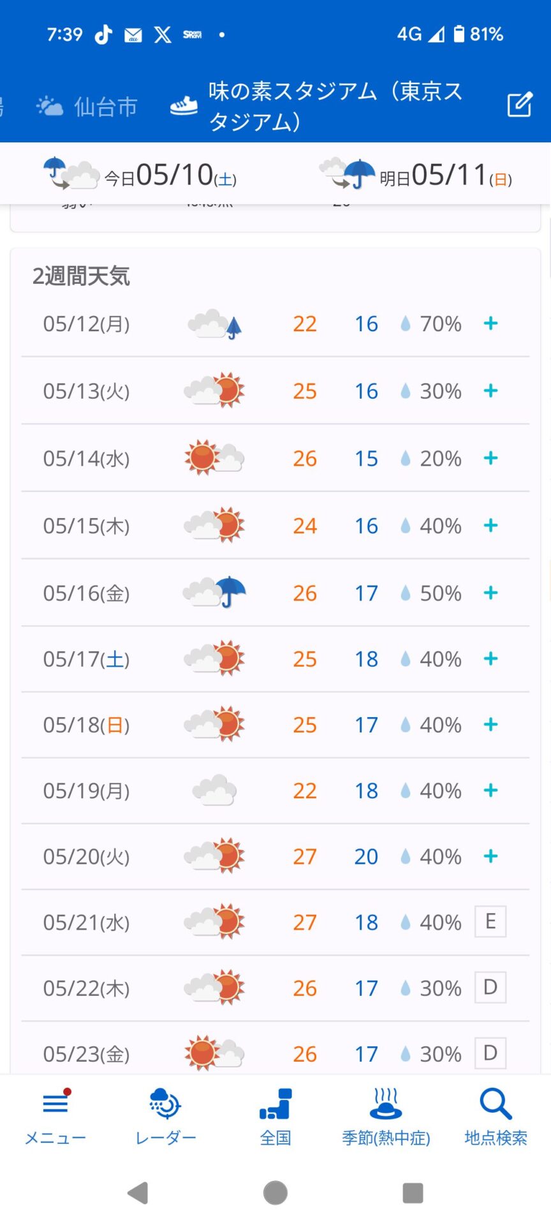Tap the reliability E badge on 05/21
551x1225 pixels.
coord(490,922)
